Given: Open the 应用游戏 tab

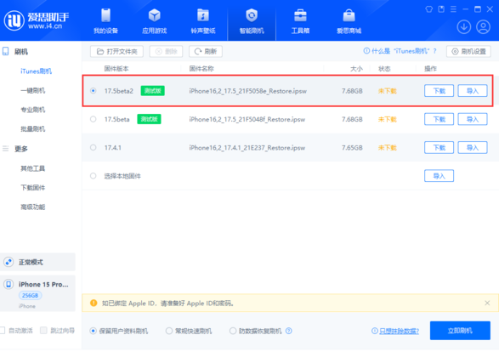Looking at the screenshot, I should pos(155,21).
